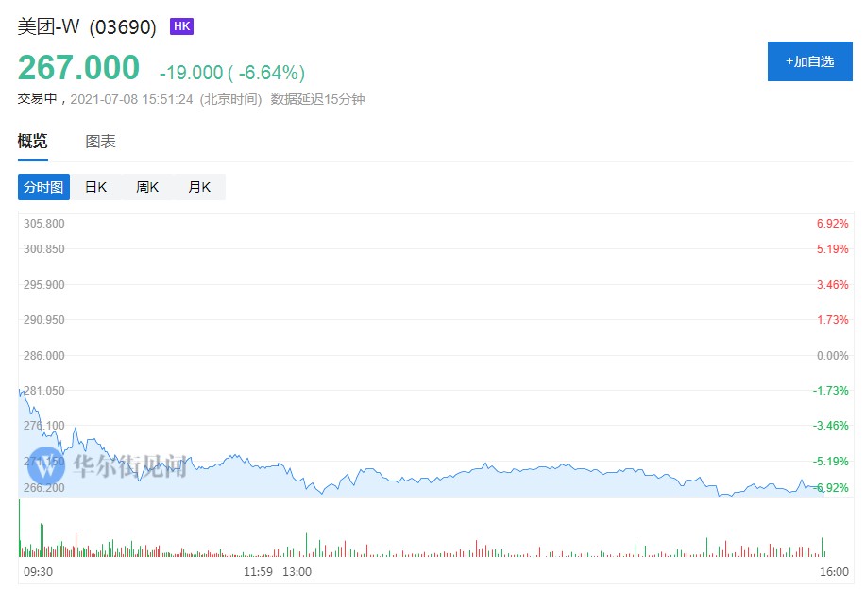Click the 13:00 time axis label
Viewport: 865px width, 591px height.
297,571
